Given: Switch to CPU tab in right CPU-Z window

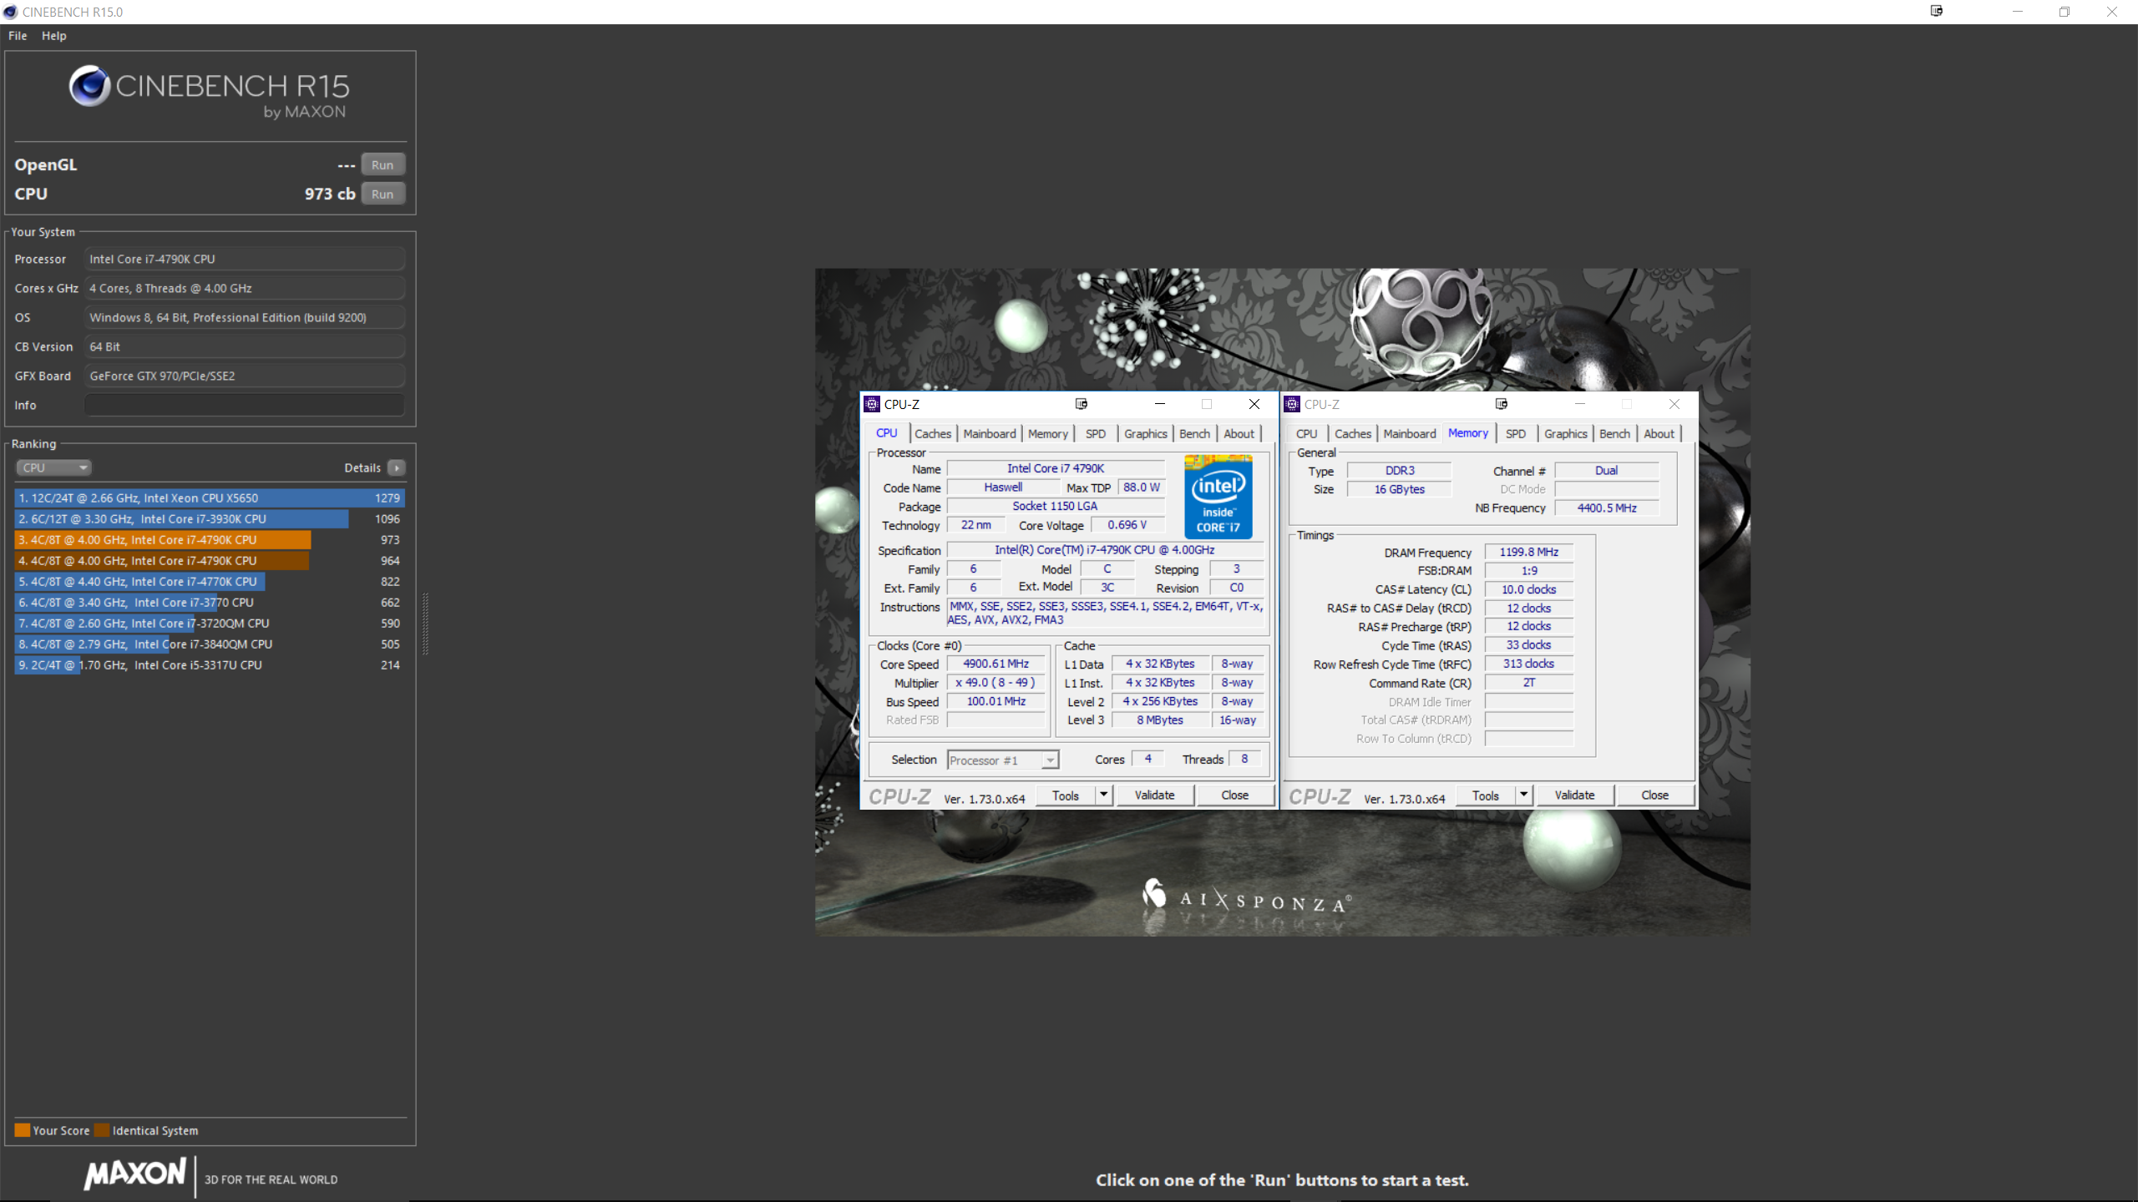Looking at the screenshot, I should (x=1307, y=433).
